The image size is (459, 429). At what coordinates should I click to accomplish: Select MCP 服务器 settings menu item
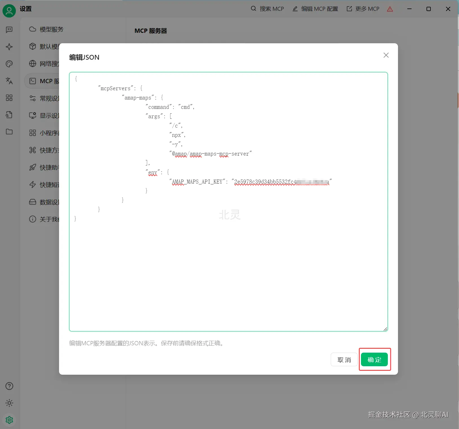[42, 81]
